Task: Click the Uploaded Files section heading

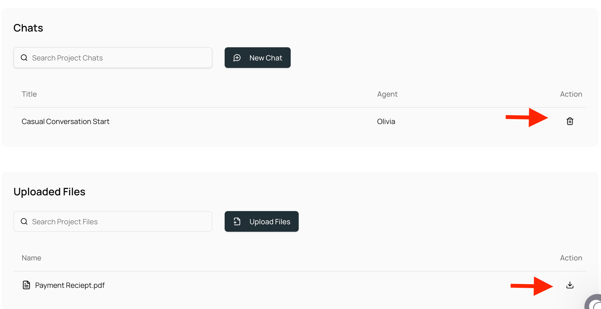Action: click(49, 192)
